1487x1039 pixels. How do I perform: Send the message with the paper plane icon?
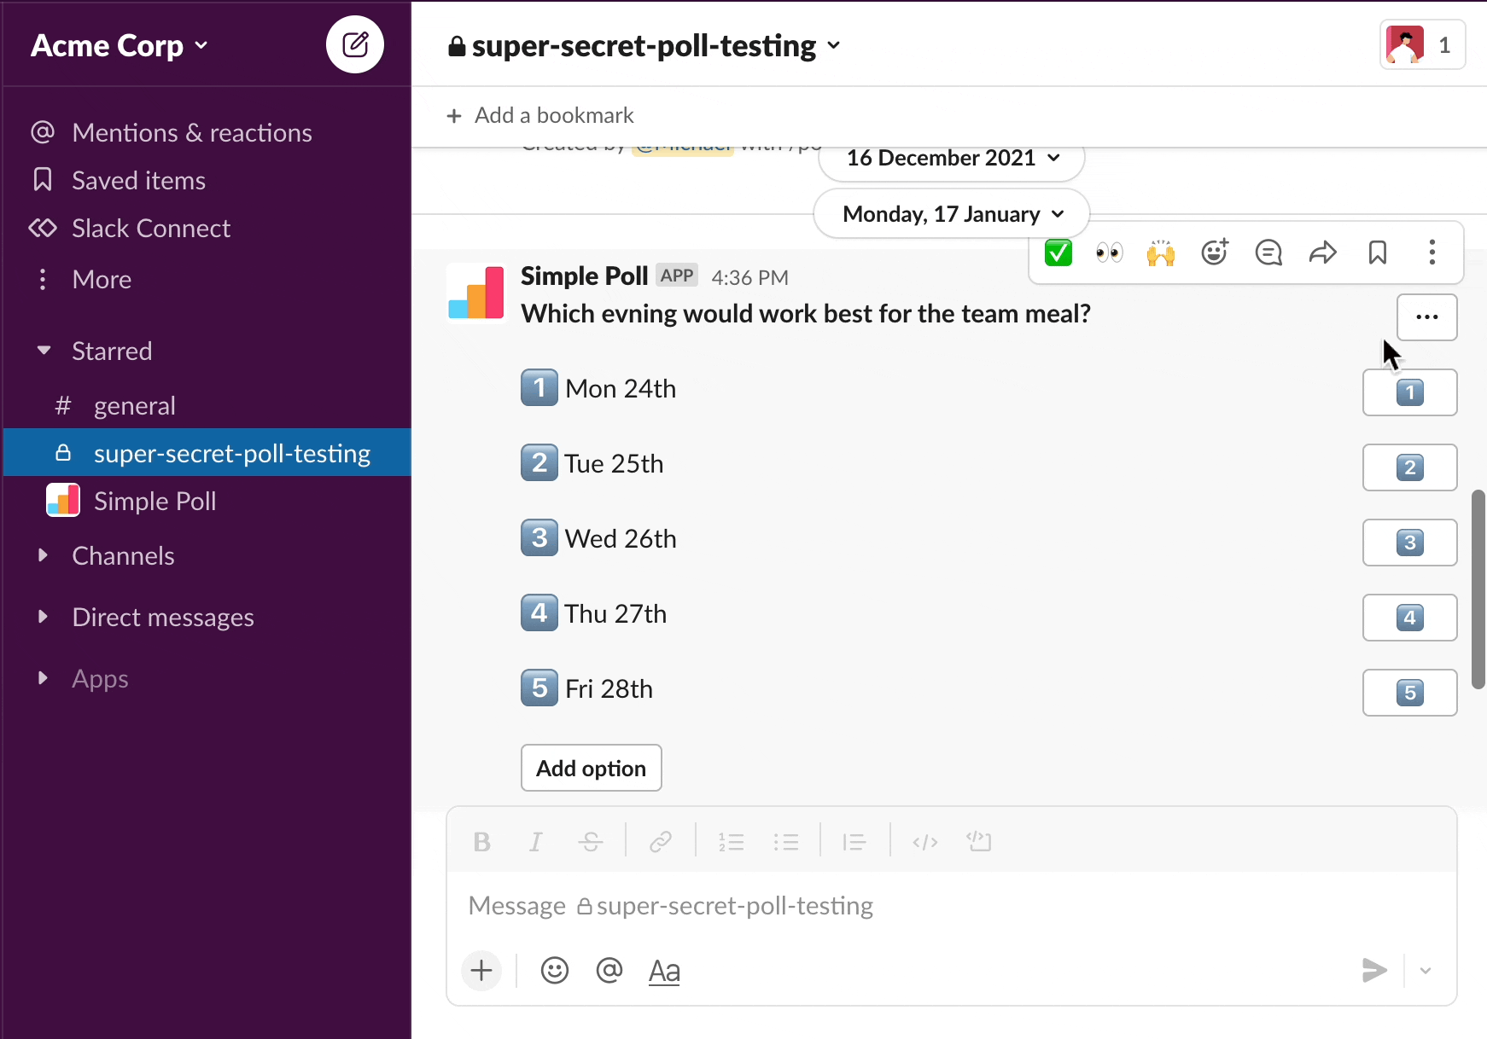(x=1373, y=970)
